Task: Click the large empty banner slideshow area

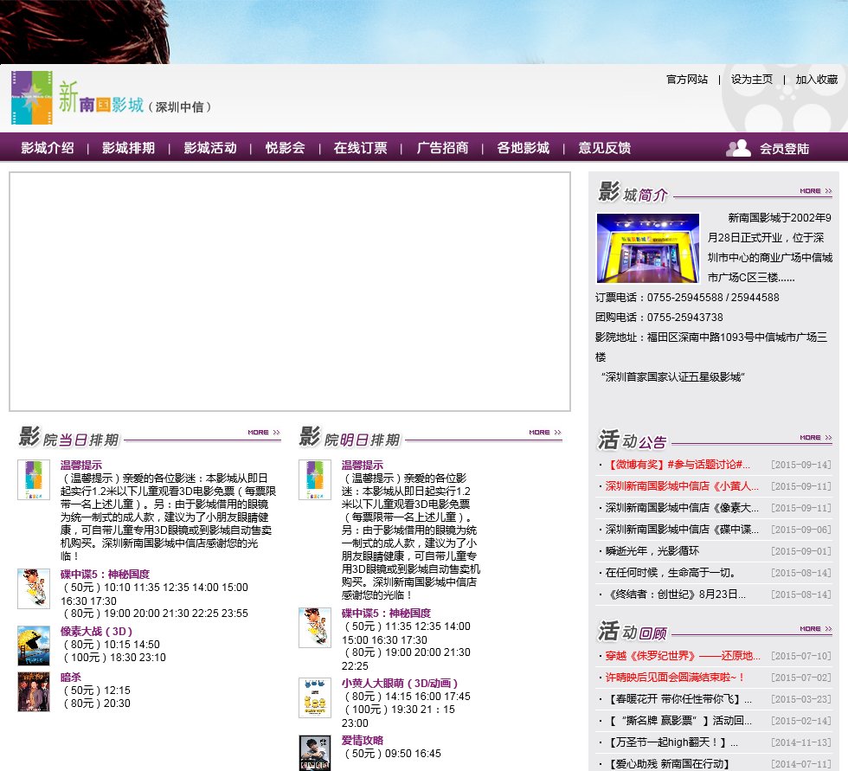Action: [x=290, y=292]
